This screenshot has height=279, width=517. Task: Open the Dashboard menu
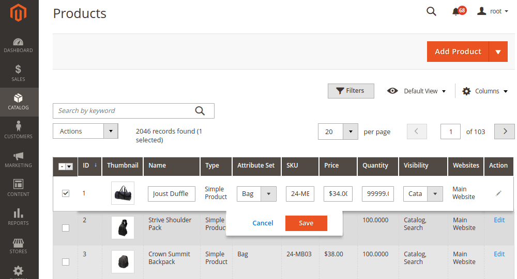point(18,45)
